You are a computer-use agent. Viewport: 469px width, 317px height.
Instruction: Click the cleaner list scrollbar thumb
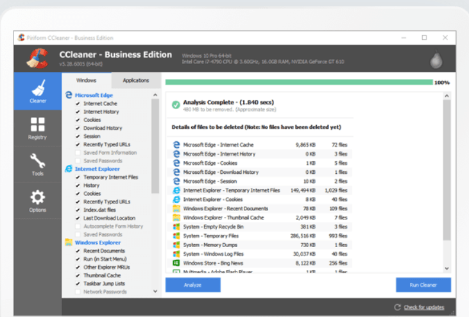(155, 146)
